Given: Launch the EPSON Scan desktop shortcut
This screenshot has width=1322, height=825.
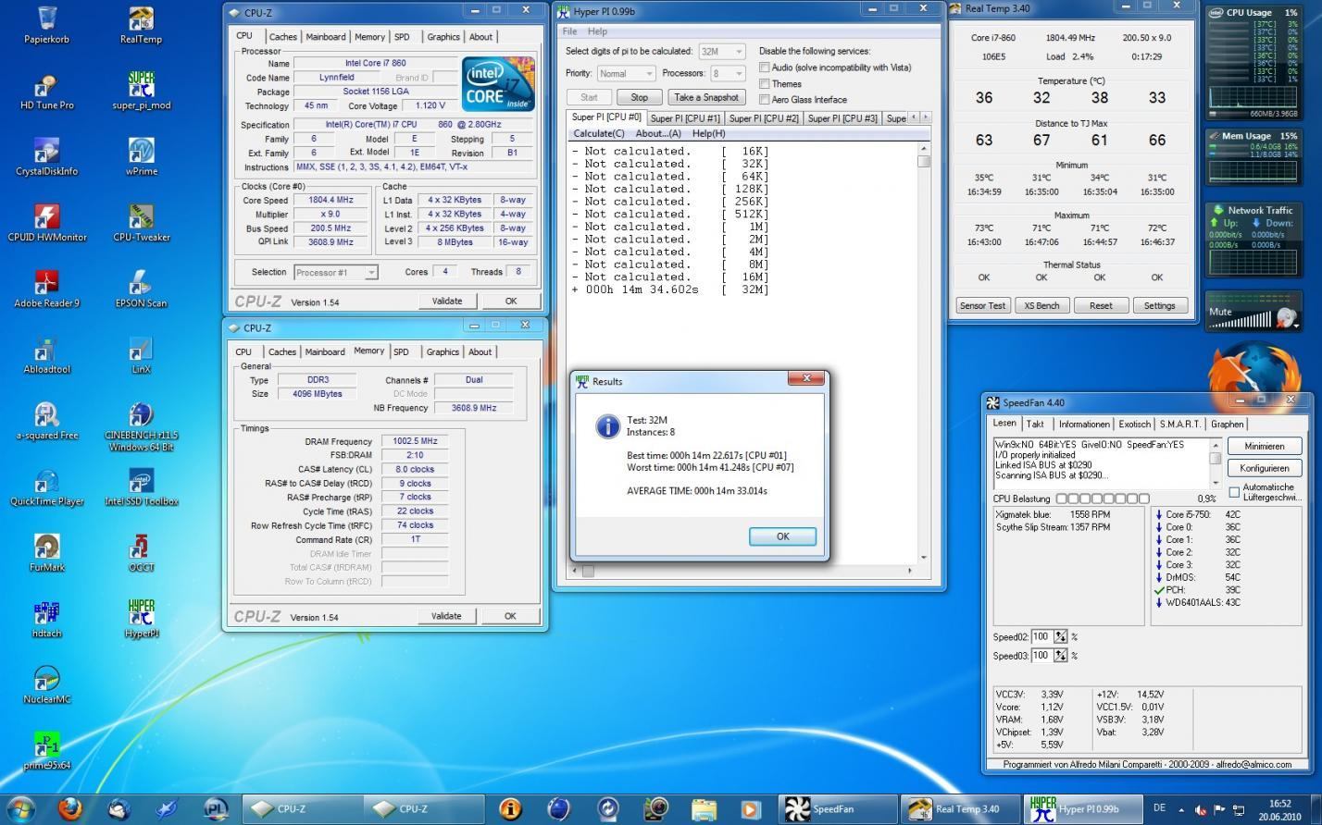Looking at the screenshot, I should pos(141,289).
